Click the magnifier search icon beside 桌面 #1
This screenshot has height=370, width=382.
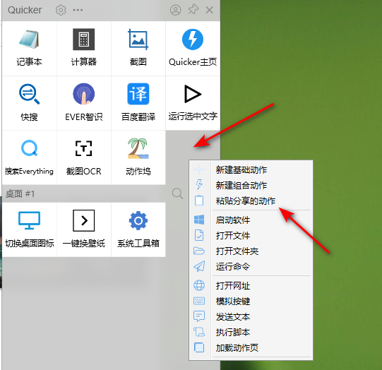pyautogui.click(x=177, y=193)
